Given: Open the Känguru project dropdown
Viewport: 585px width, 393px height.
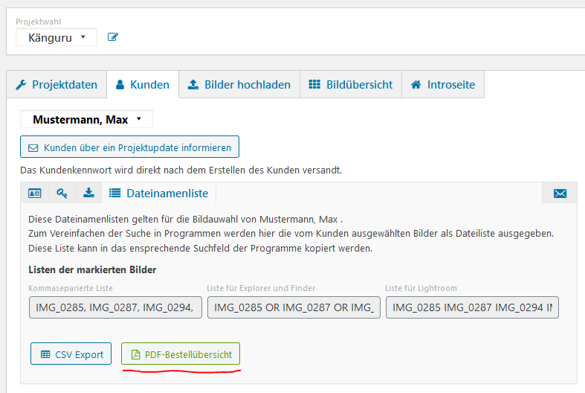Looking at the screenshot, I should click(56, 37).
